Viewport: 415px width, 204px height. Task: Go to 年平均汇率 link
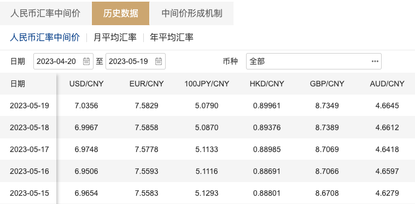[x=172, y=37]
